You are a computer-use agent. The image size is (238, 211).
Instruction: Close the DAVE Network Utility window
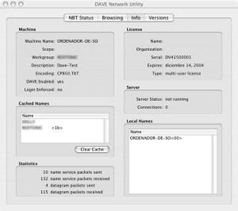pyautogui.click(x=6, y=4)
